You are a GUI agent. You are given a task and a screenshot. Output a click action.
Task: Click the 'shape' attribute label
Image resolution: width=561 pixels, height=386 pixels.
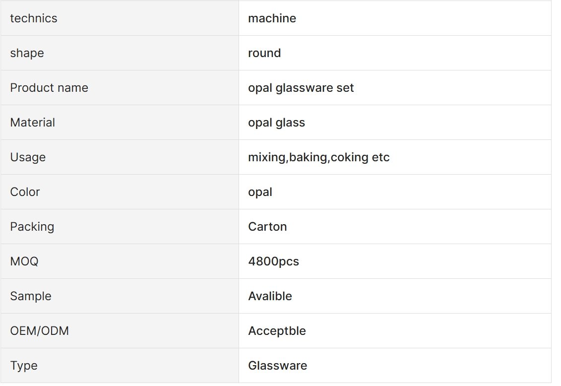pyautogui.click(x=27, y=53)
